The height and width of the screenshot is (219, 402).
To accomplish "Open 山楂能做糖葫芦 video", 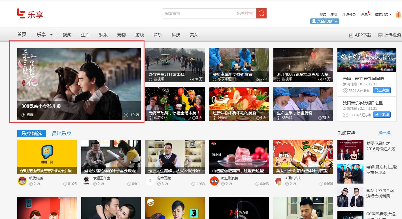I will tap(239, 157).
